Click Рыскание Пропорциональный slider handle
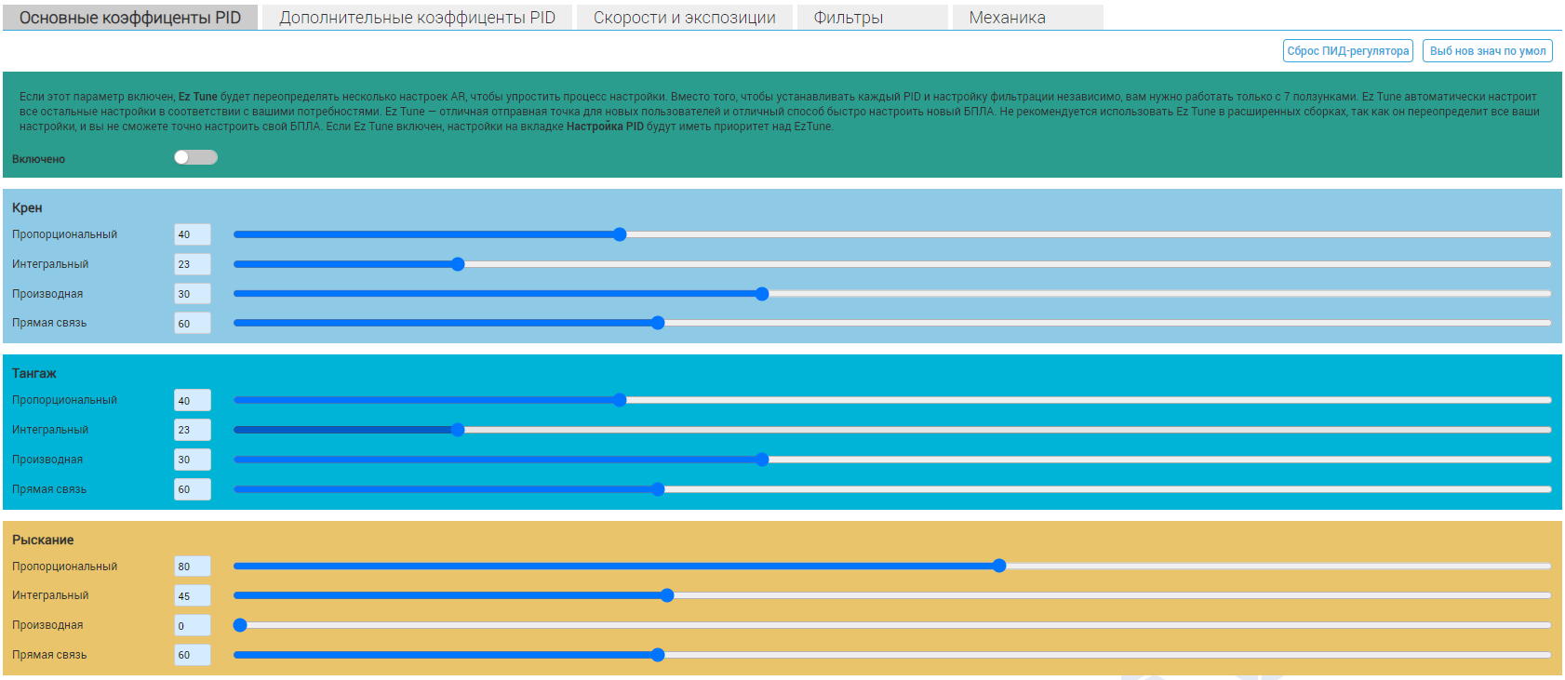The image size is (1565, 680). (x=999, y=566)
